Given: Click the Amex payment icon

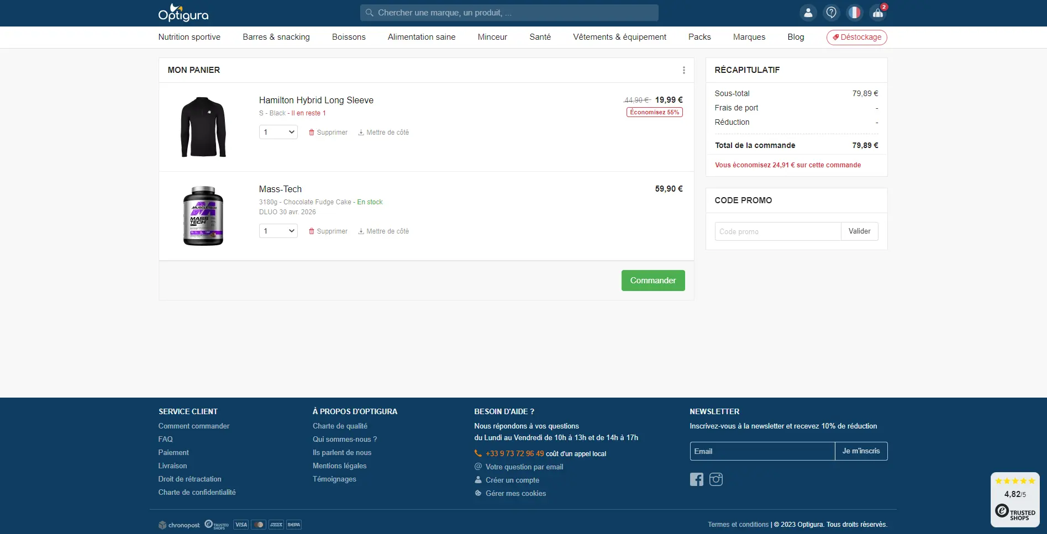Looking at the screenshot, I should pyautogui.click(x=276, y=525).
